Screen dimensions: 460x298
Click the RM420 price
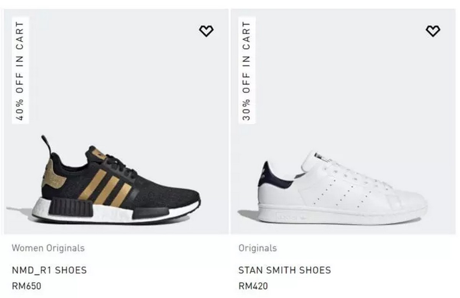(253, 286)
